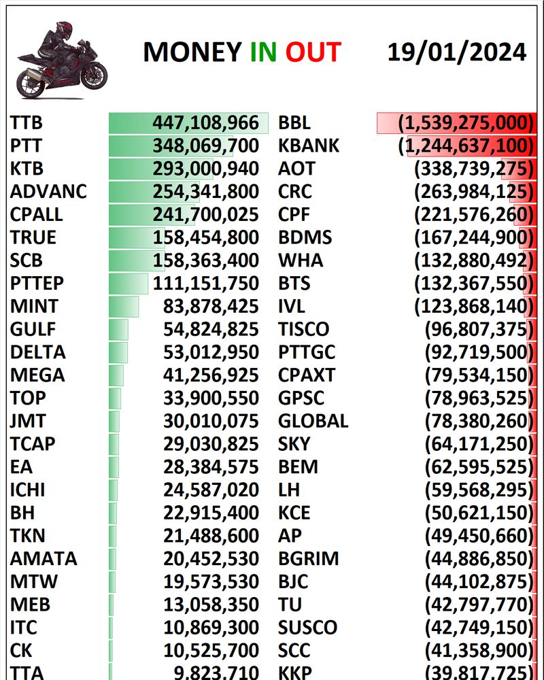Click the date 19/01/2024

pyautogui.click(x=456, y=52)
